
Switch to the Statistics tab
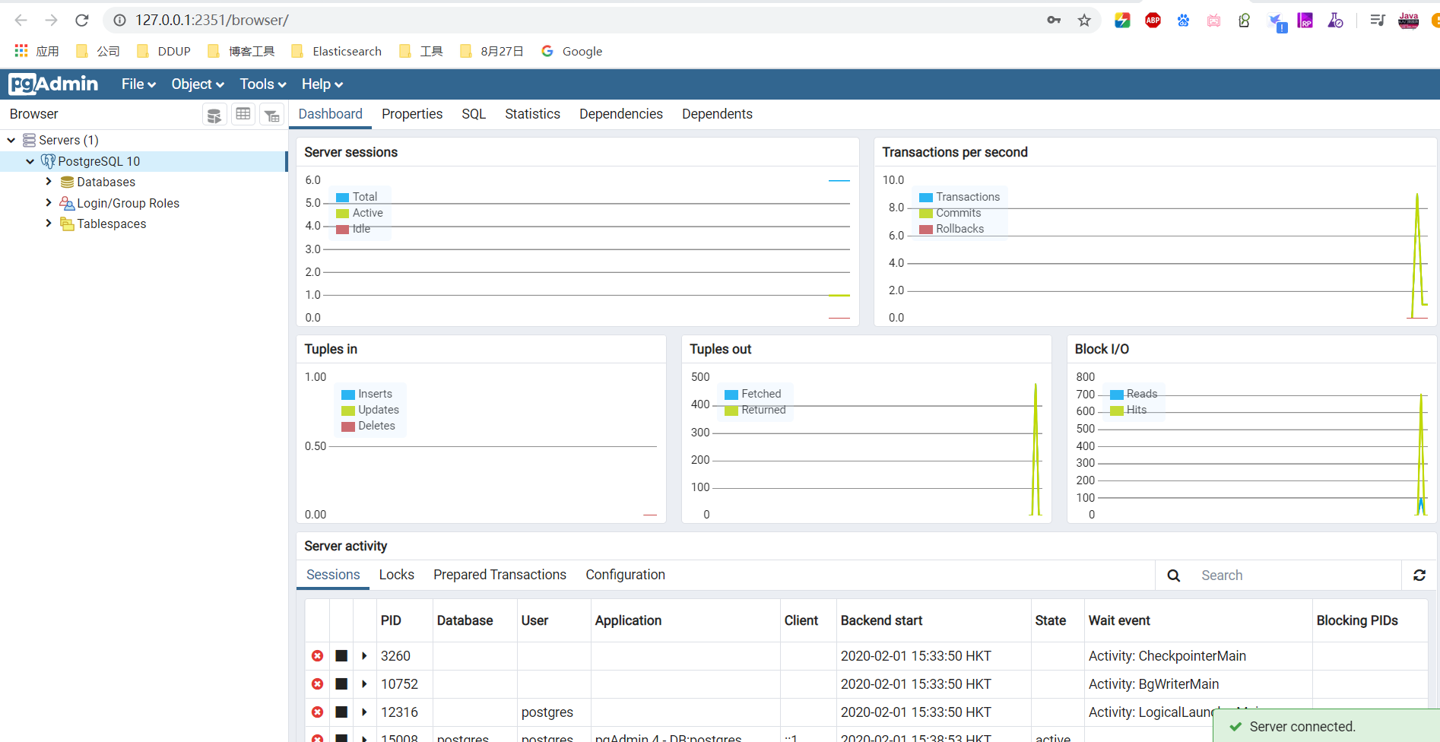[532, 114]
